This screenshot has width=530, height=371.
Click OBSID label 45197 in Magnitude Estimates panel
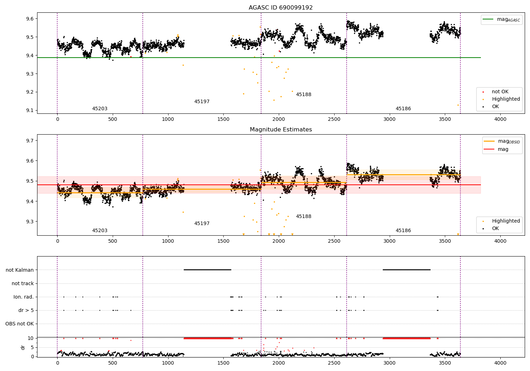pos(202,223)
